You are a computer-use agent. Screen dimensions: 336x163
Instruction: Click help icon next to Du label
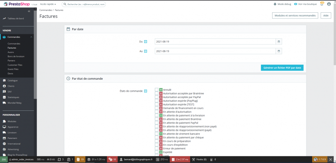coord(145,42)
